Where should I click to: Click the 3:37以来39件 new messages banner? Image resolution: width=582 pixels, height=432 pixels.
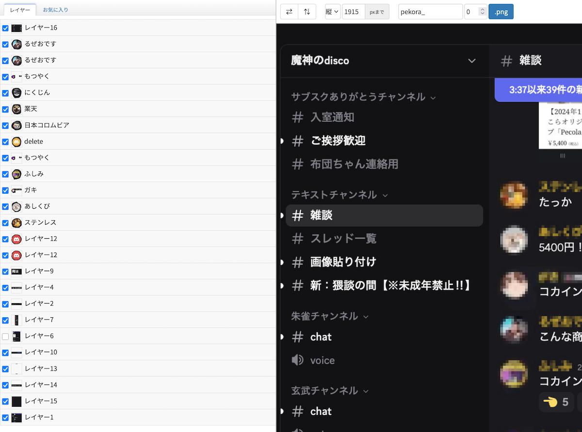pos(538,90)
